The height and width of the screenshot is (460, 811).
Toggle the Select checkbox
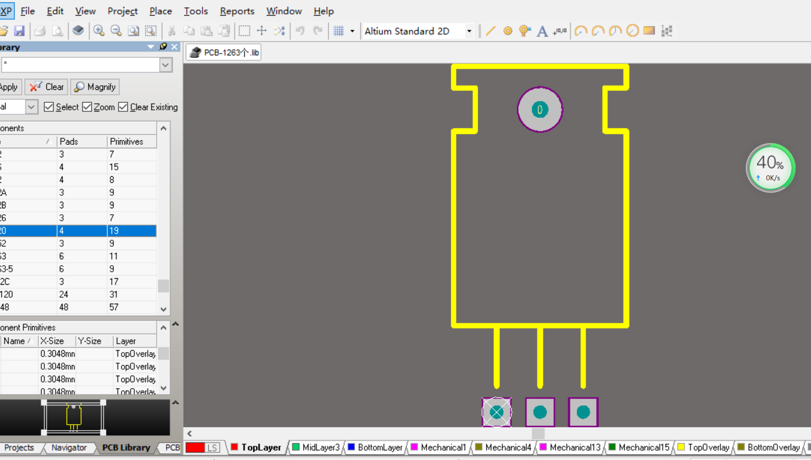click(x=48, y=107)
